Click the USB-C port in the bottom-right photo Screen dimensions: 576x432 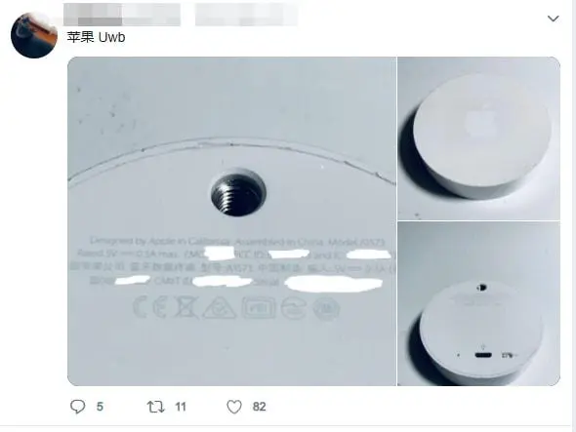click(483, 355)
